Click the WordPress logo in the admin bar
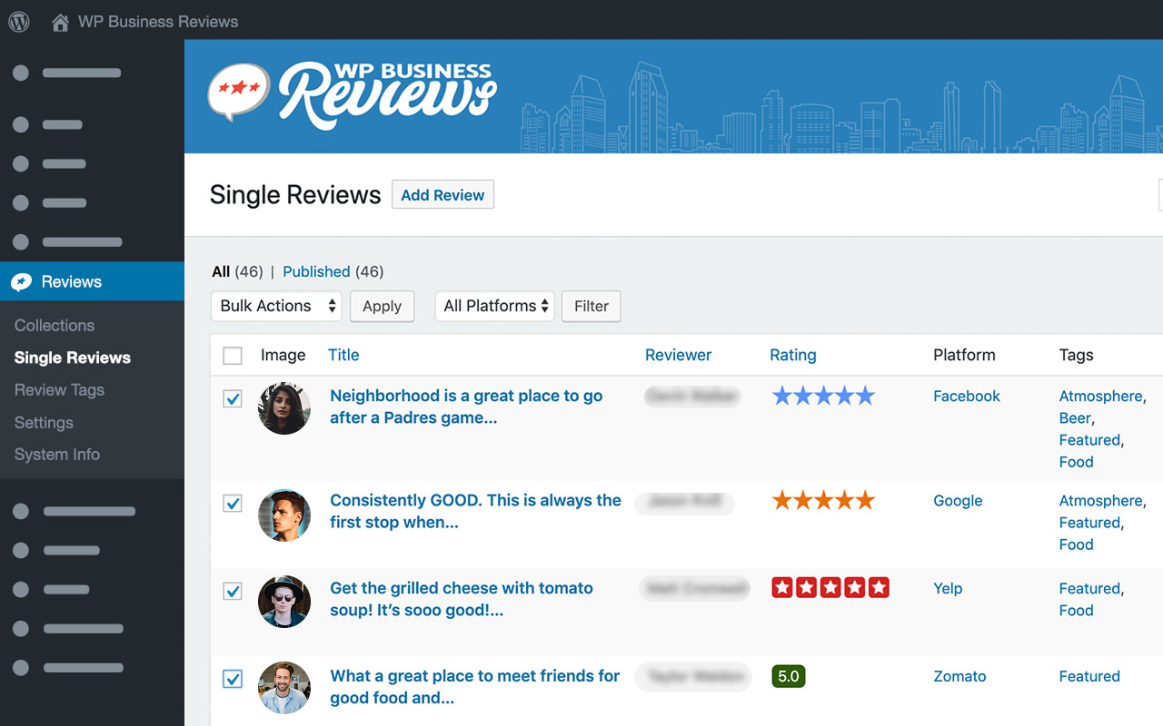The height and width of the screenshot is (726, 1163). coord(18,20)
